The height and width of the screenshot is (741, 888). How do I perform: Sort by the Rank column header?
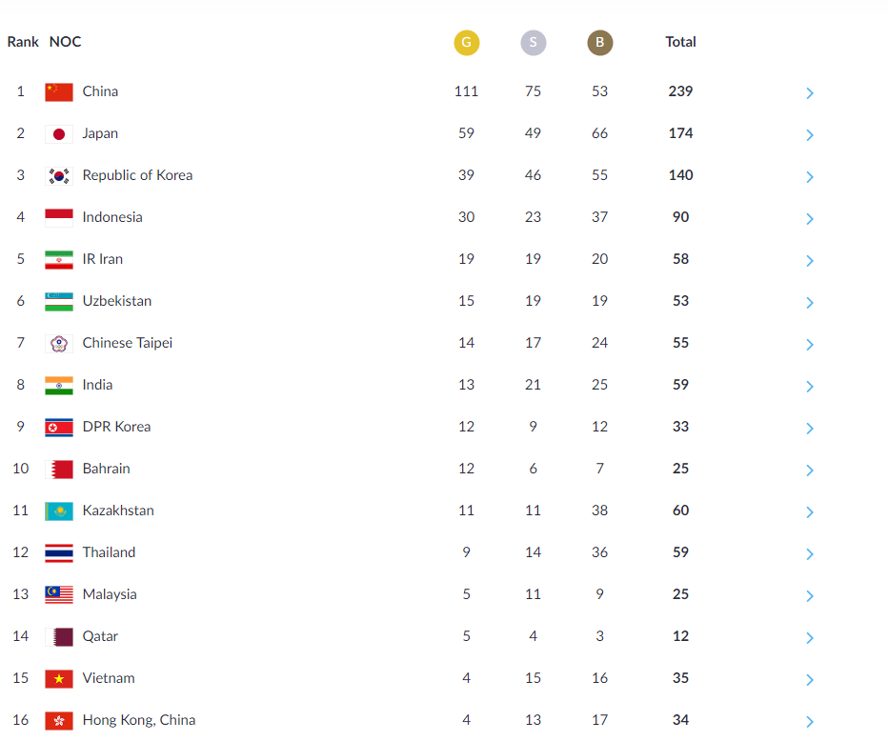coord(23,42)
